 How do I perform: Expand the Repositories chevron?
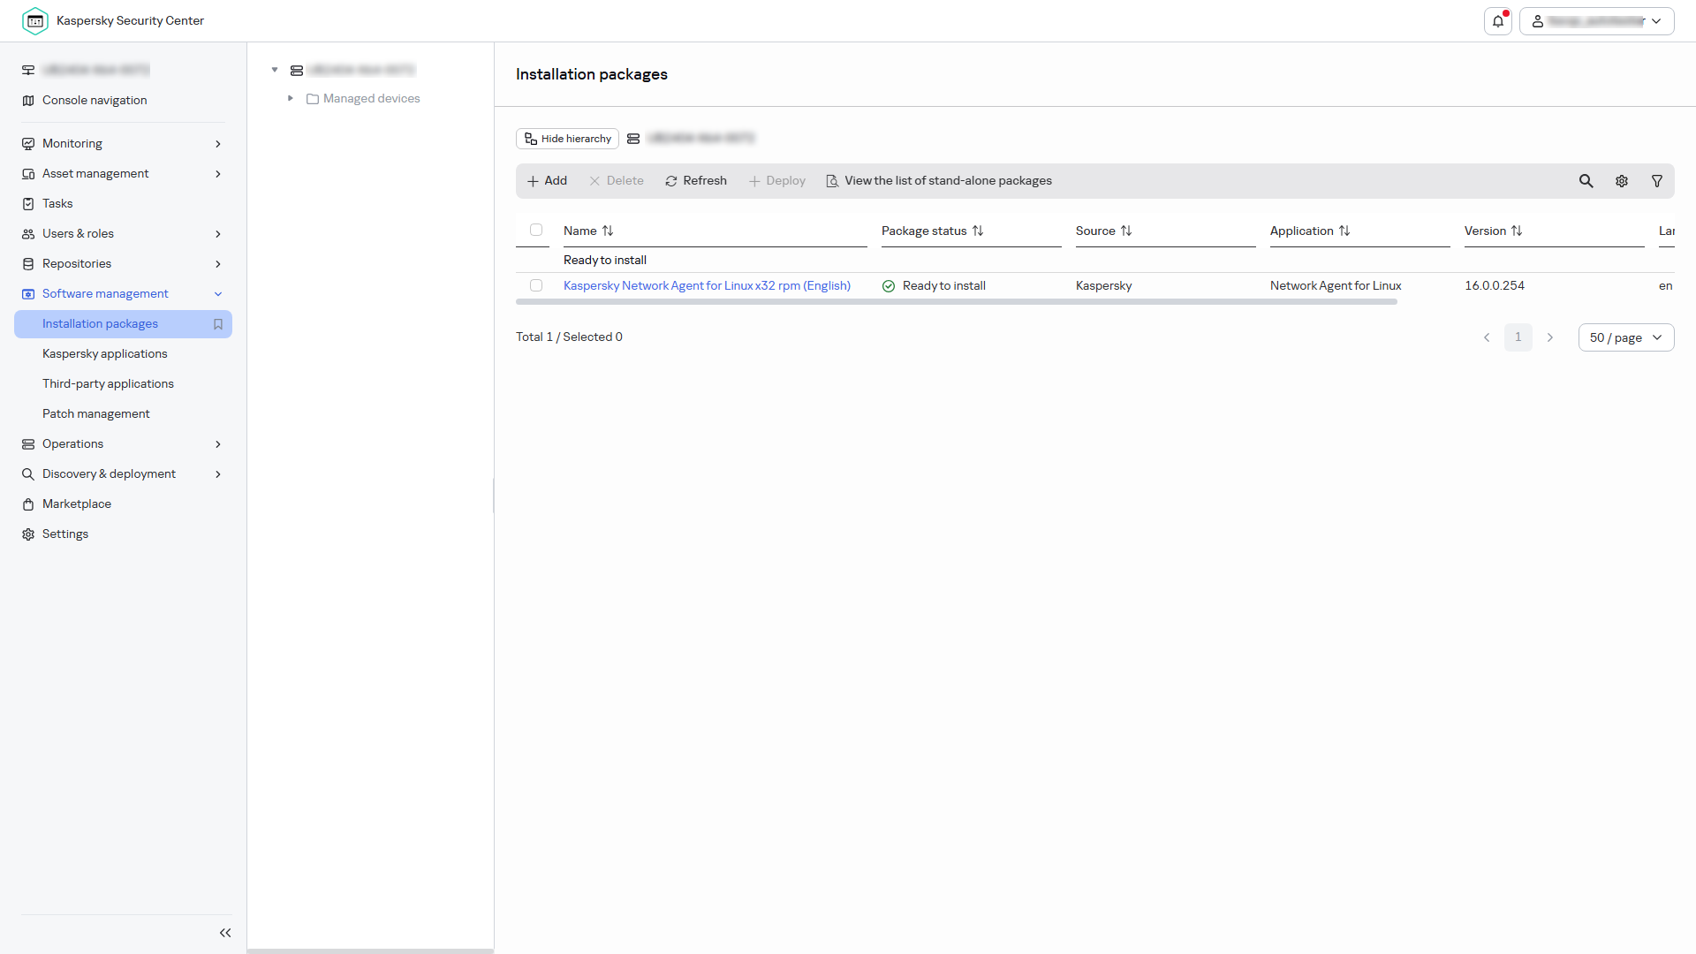tap(218, 264)
